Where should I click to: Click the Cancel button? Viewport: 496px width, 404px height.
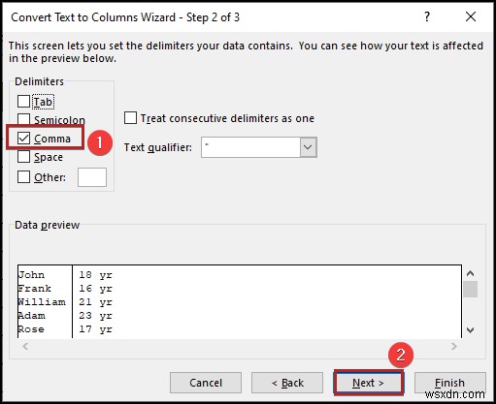[x=206, y=383]
